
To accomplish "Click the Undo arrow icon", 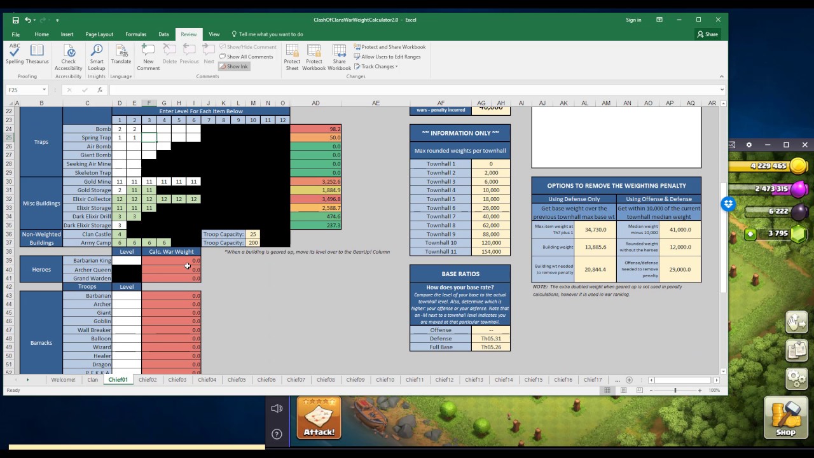I will coord(28,20).
